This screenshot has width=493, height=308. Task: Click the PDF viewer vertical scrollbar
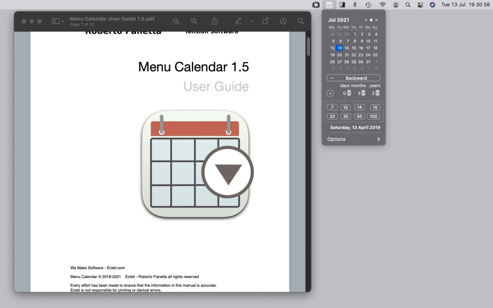pos(308,47)
